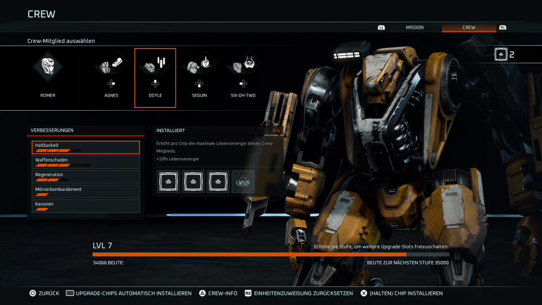
Task: Go back with Zurück
Action: coord(49,293)
